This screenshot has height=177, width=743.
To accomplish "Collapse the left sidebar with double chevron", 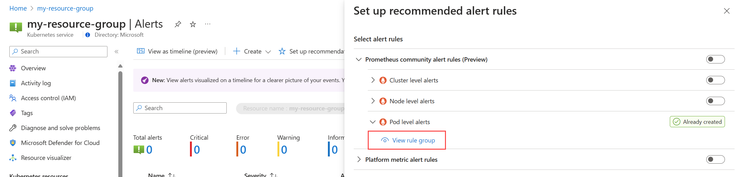I will pos(116,52).
